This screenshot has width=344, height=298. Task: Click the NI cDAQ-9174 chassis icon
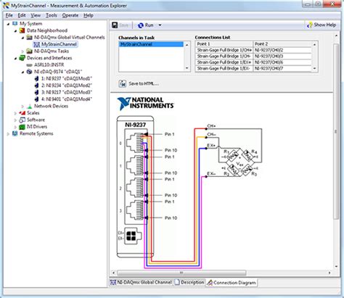tap(29, 72)
